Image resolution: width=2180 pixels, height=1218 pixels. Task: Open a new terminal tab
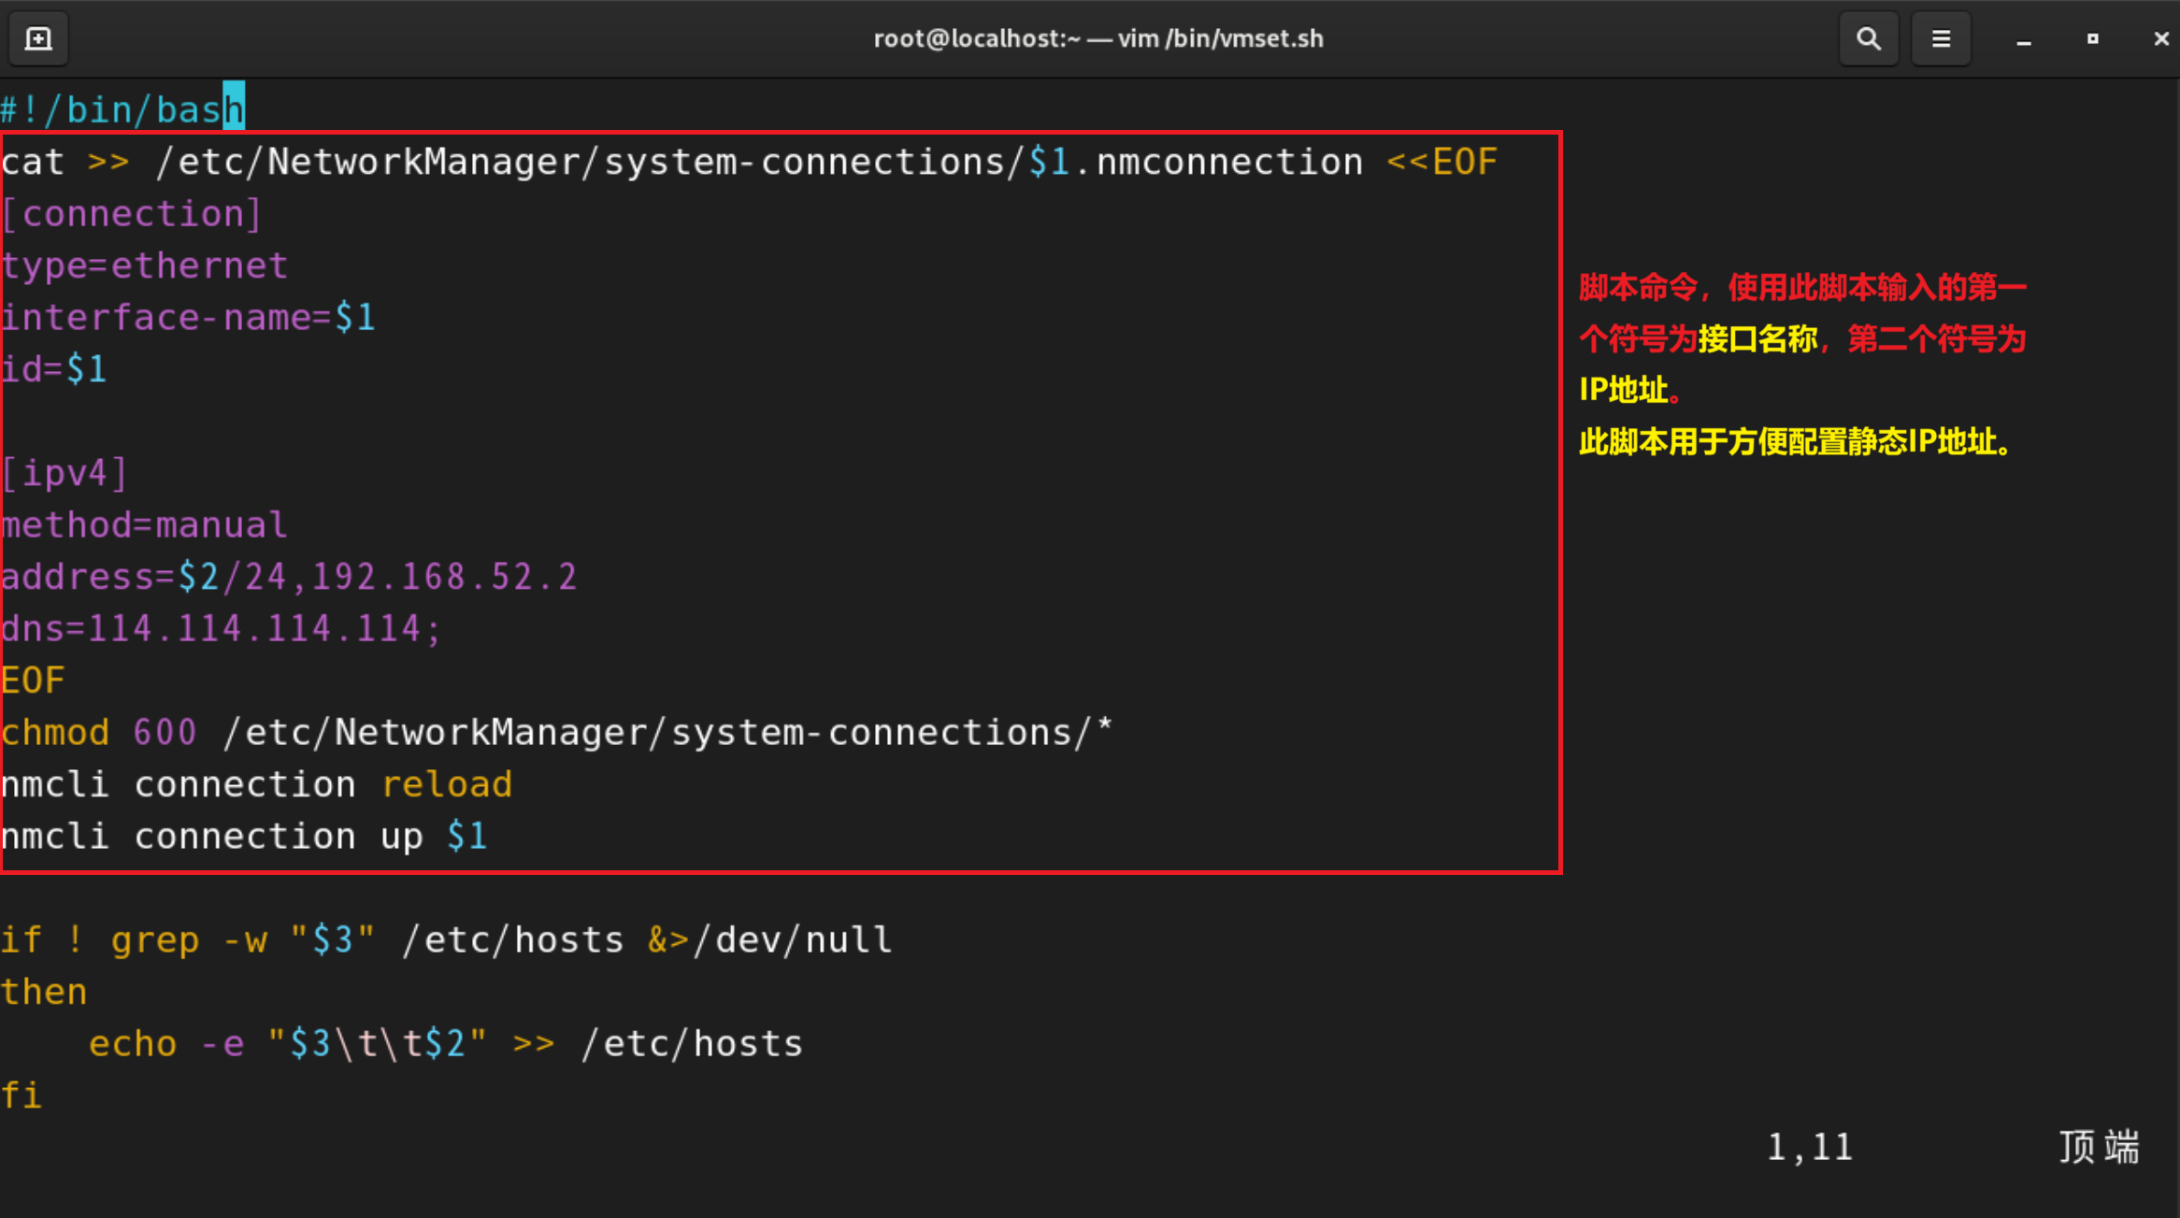[x=37, y=38]
